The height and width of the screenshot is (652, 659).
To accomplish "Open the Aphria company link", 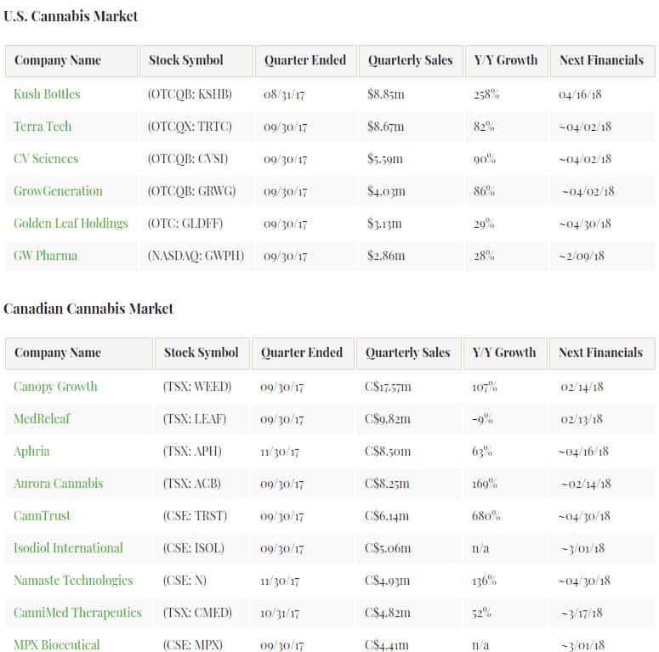I will coord(31,451).
